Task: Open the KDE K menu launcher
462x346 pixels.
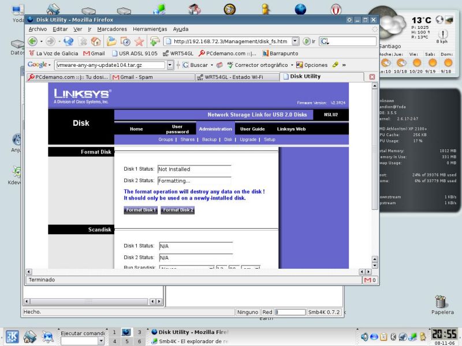Action: click(12, 337)
